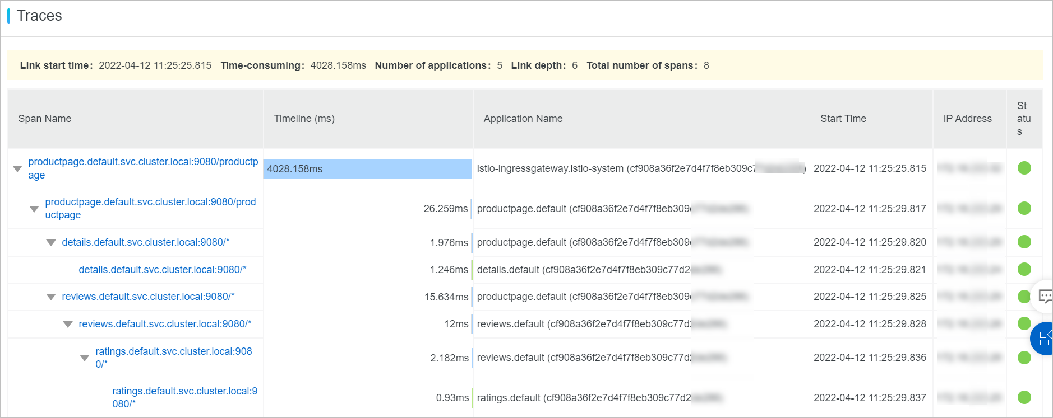
Task: Click the 2.182ms timeline value
Action: click(450, 358)
